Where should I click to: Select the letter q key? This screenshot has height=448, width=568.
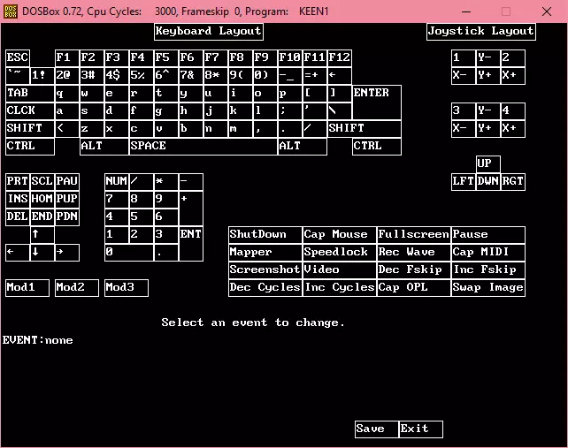pyautogui.click(x=67, y=94)
